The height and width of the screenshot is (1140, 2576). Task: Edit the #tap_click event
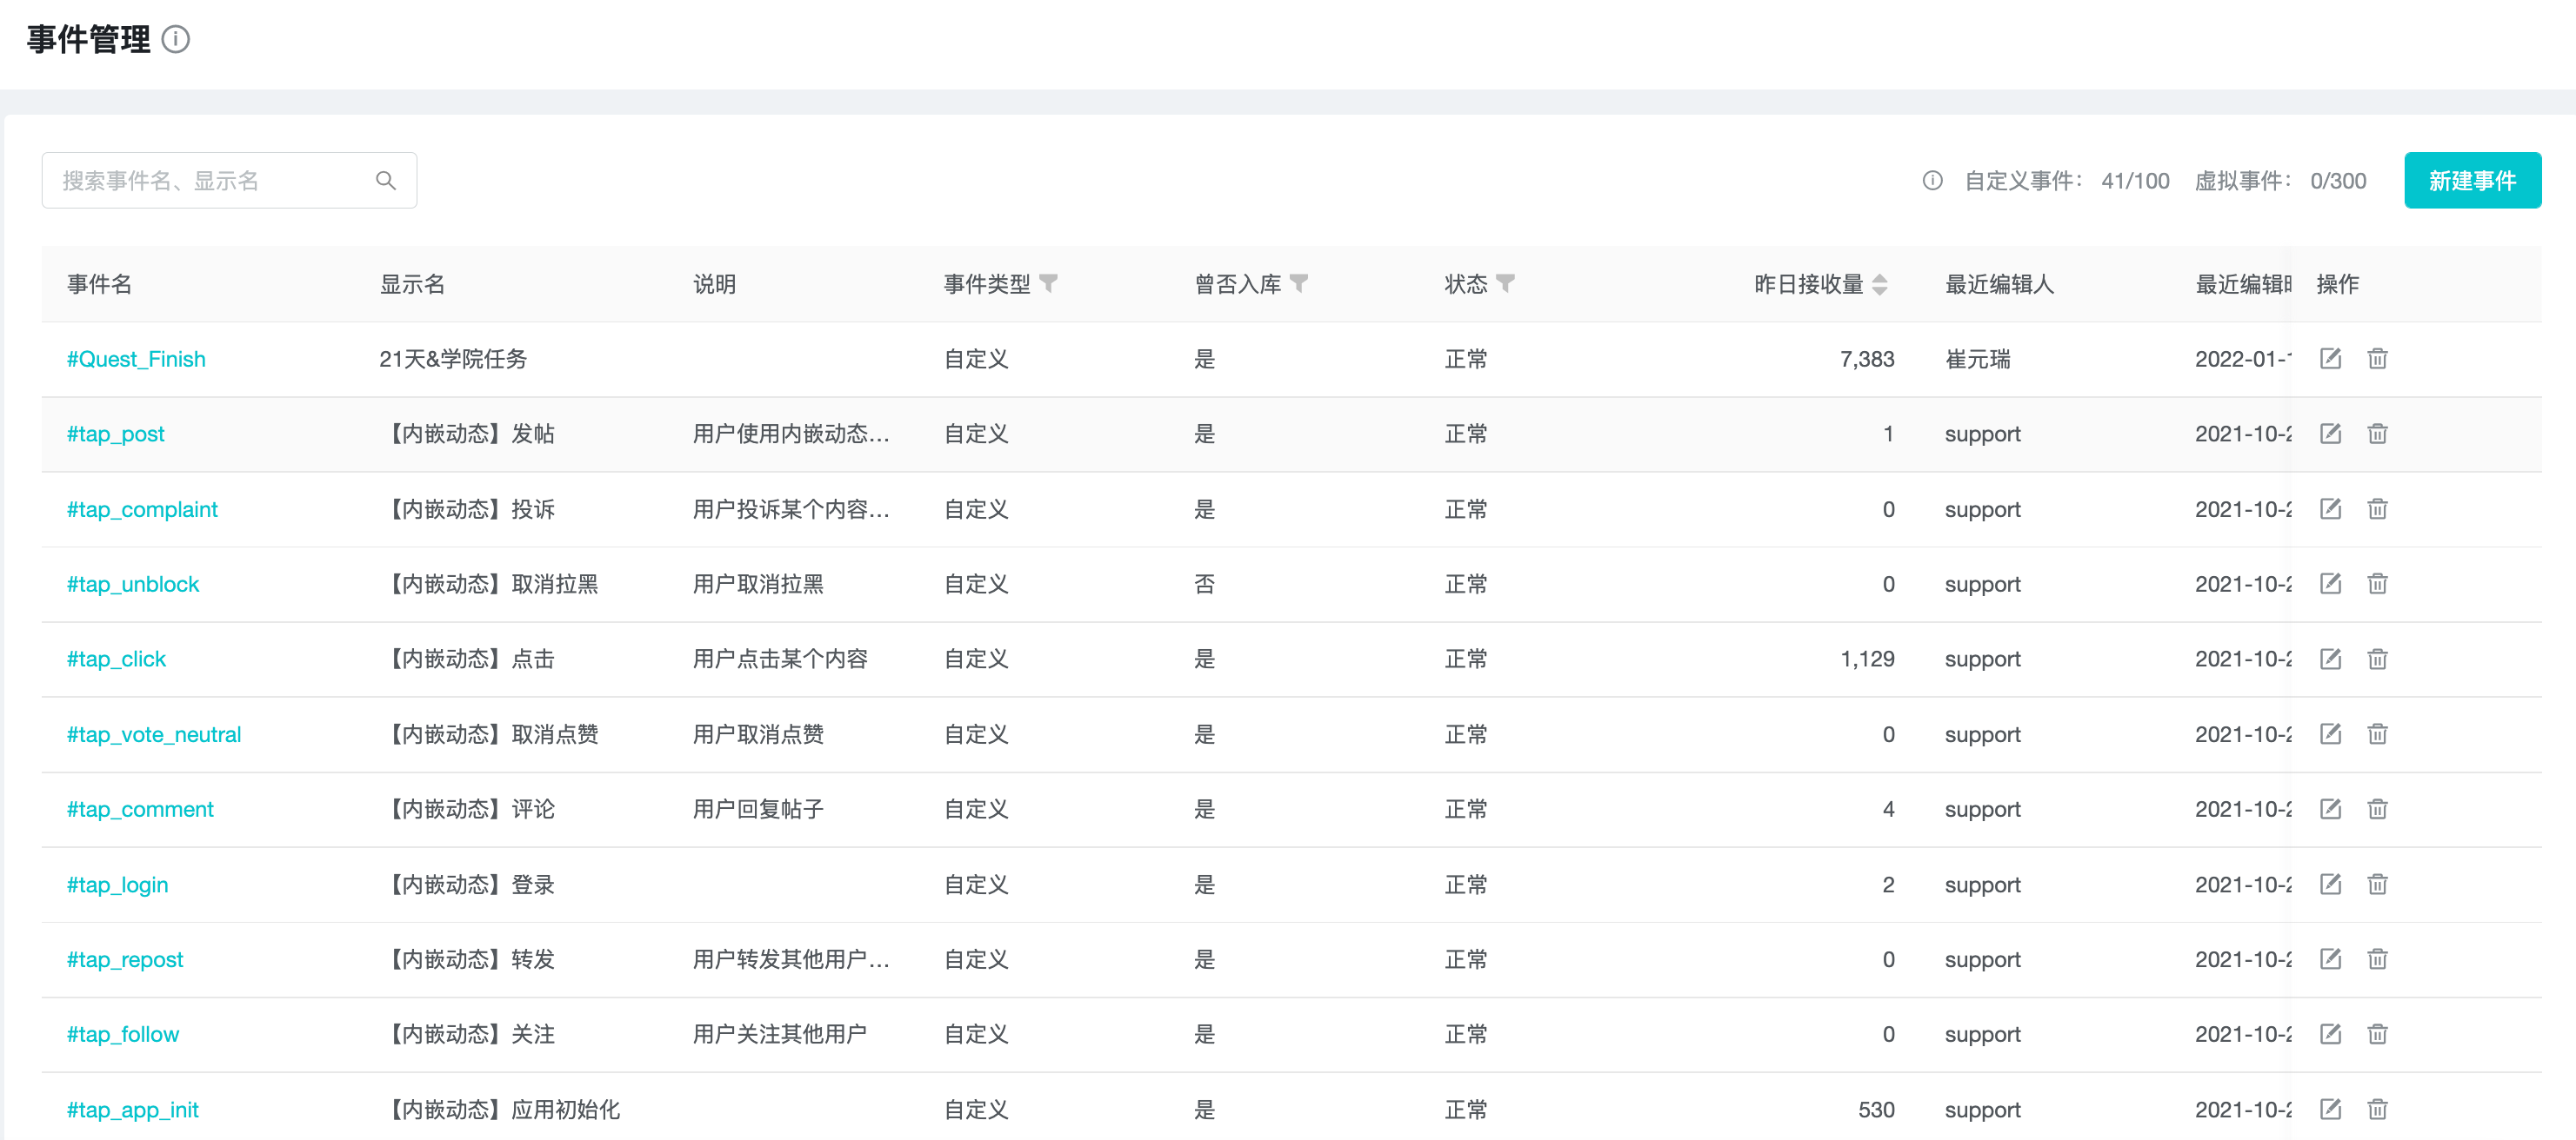[2330, 659]
